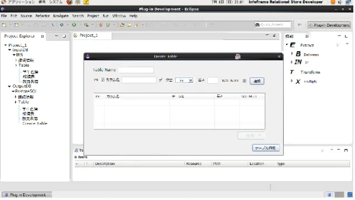
Task: Collapse the InputDB tree node
Action: point(9,50)
